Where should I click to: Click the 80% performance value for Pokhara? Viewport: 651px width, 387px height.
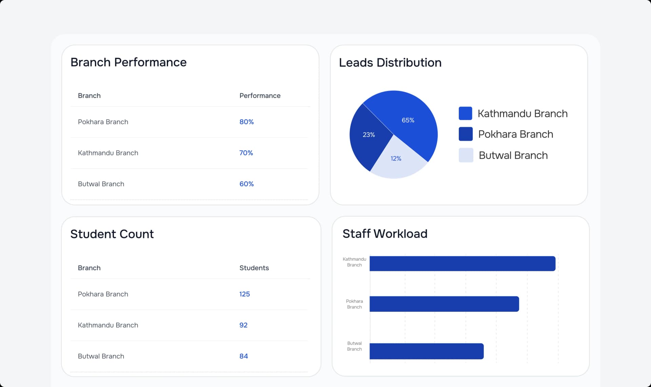[246, 122]
